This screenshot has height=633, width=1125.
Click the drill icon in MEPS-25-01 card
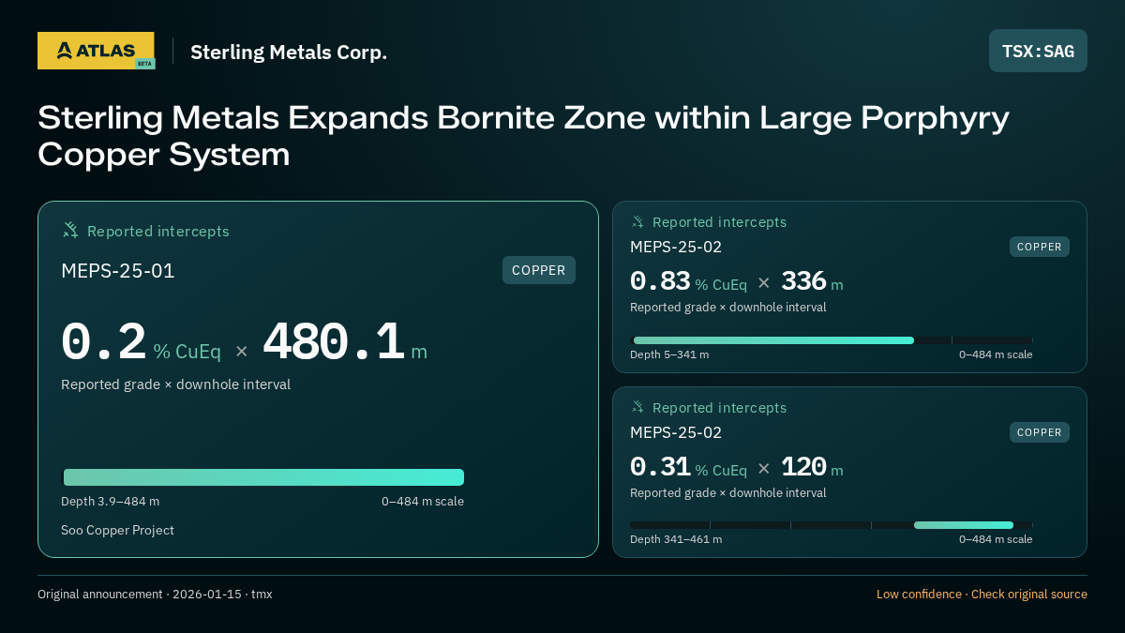tap(70, 230)
